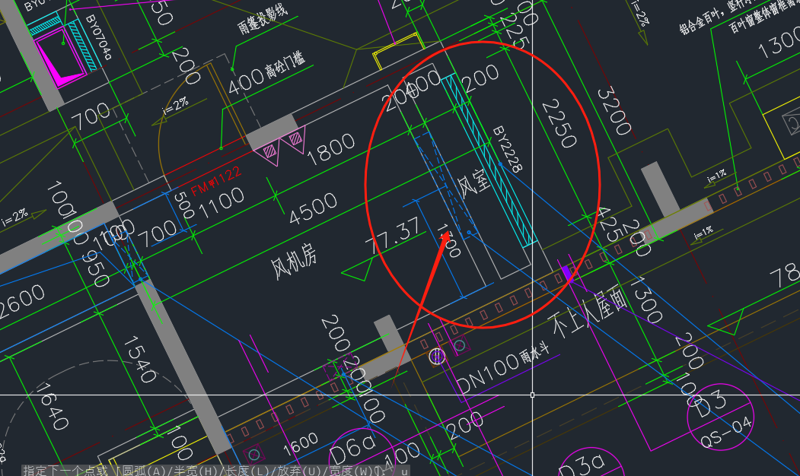Select the 4500 dimension text
Viewport: 800px width, 476px height.
[x=313, y=208]
